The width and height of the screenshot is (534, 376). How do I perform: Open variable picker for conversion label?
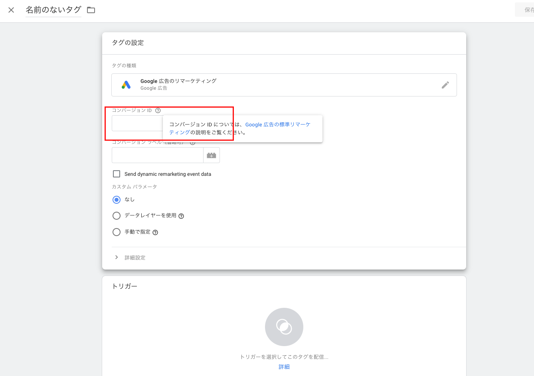212,155
